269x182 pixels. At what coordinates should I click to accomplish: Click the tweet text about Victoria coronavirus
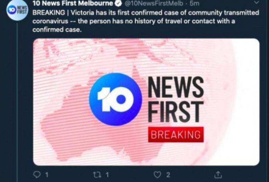(146, 21)
